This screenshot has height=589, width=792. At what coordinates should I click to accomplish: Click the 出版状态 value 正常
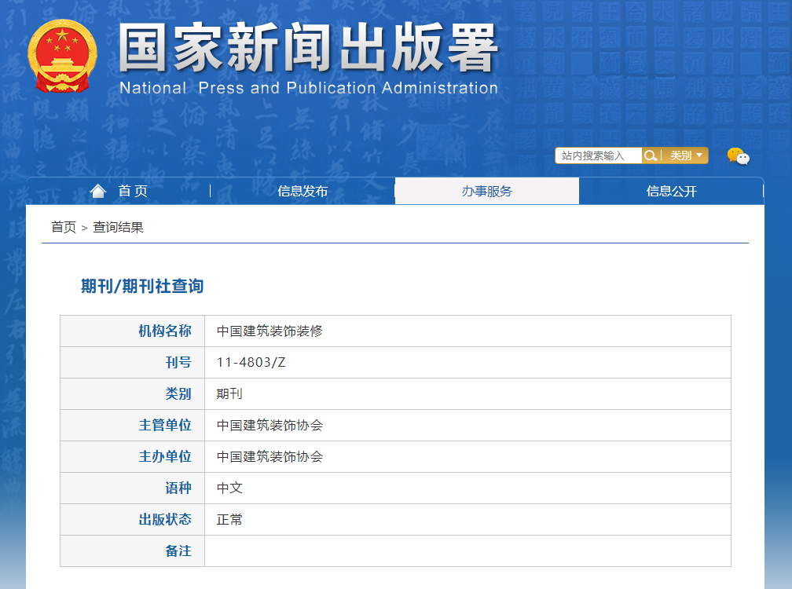click(x=229, y=520)
